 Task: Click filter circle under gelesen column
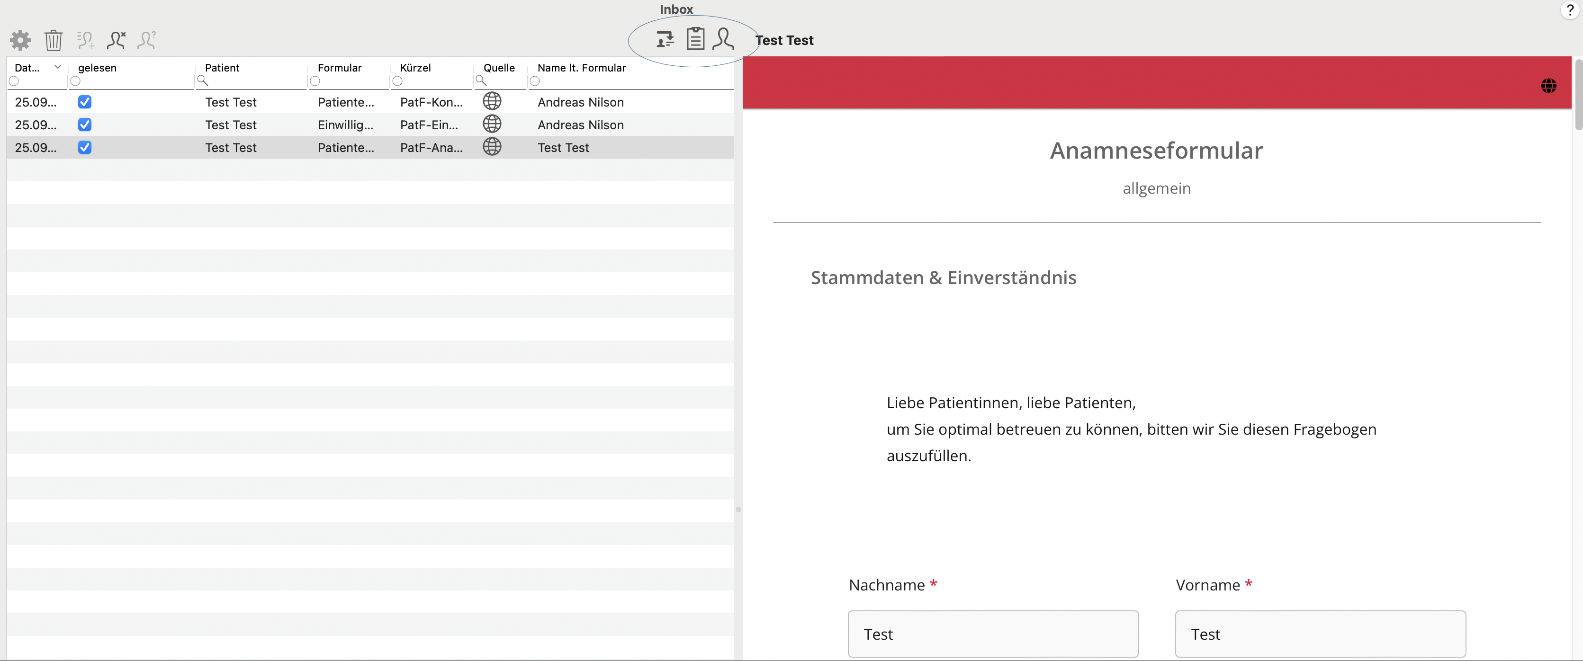click(76, 81)
